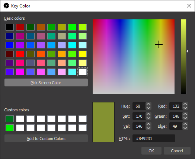
Task: Pick the bright green custom color swatch
Action: tap(10, 128)
